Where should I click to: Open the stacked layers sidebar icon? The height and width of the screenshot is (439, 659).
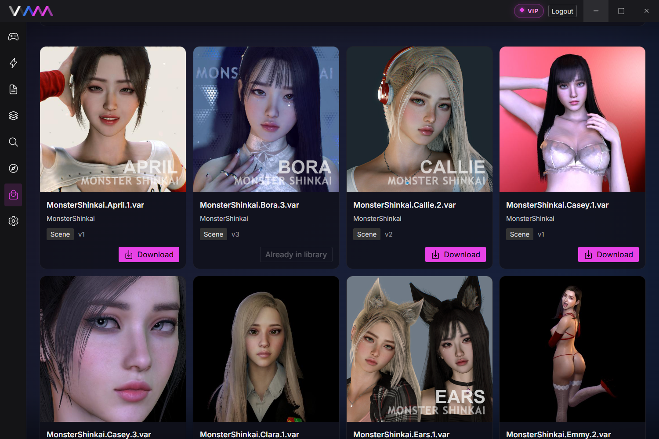coord(13,116)
